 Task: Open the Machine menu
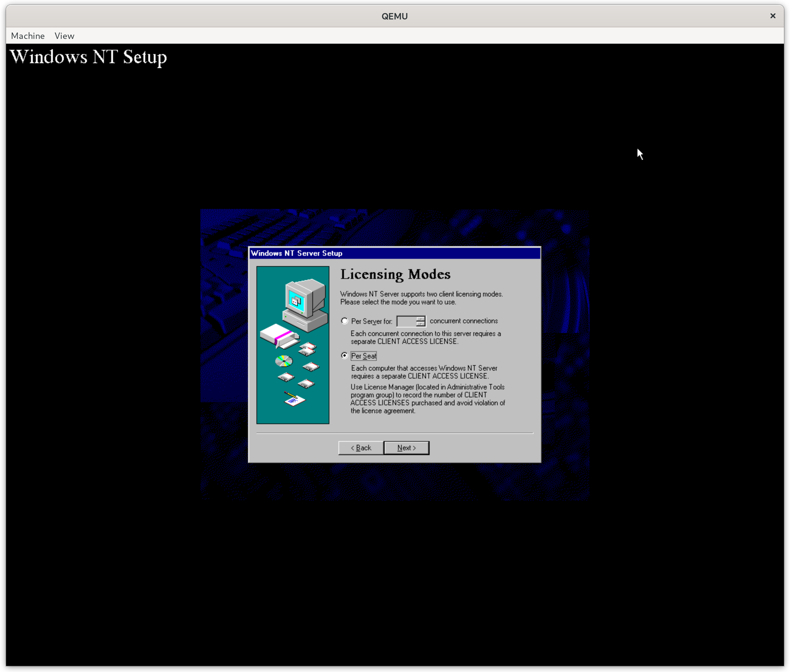click(28, 36)
